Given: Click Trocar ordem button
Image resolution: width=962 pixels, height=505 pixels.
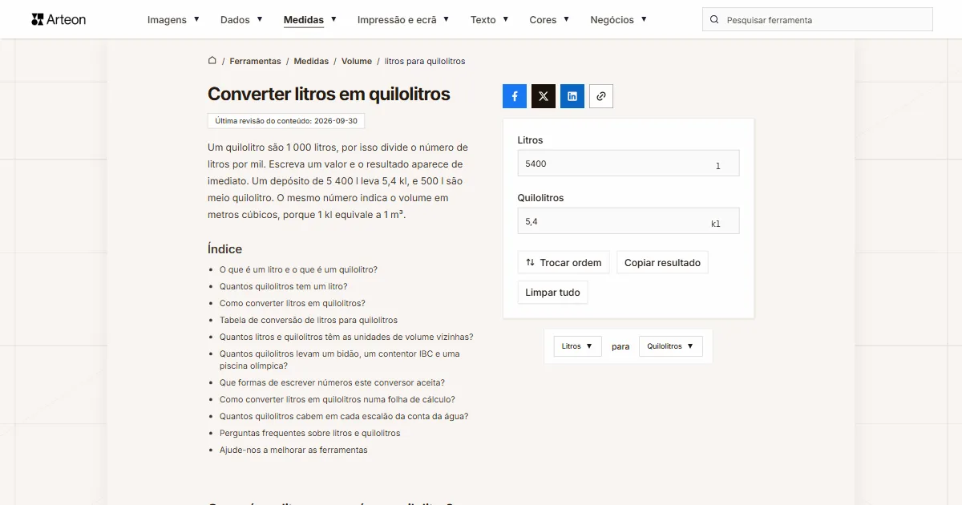Looking at the screenshot, I should 564,263.
